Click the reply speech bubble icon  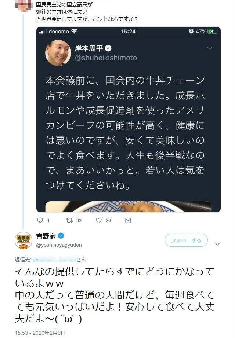pos(41,220)
